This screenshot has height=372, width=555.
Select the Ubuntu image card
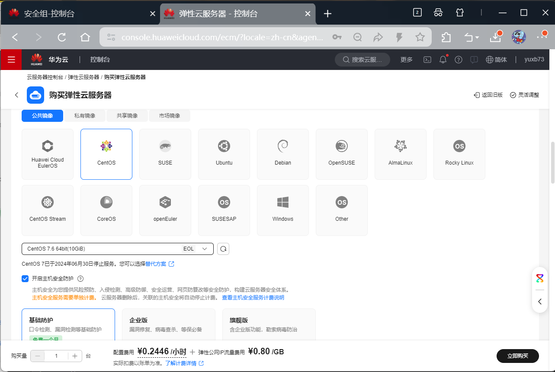pyautogui.click(x=224, y=154)
